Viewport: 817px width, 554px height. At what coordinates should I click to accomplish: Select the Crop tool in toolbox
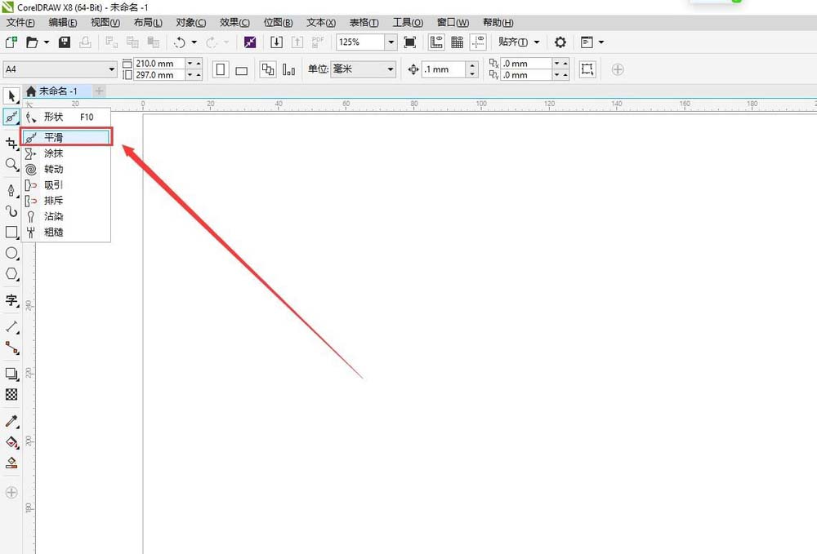(x=11, y=143)
